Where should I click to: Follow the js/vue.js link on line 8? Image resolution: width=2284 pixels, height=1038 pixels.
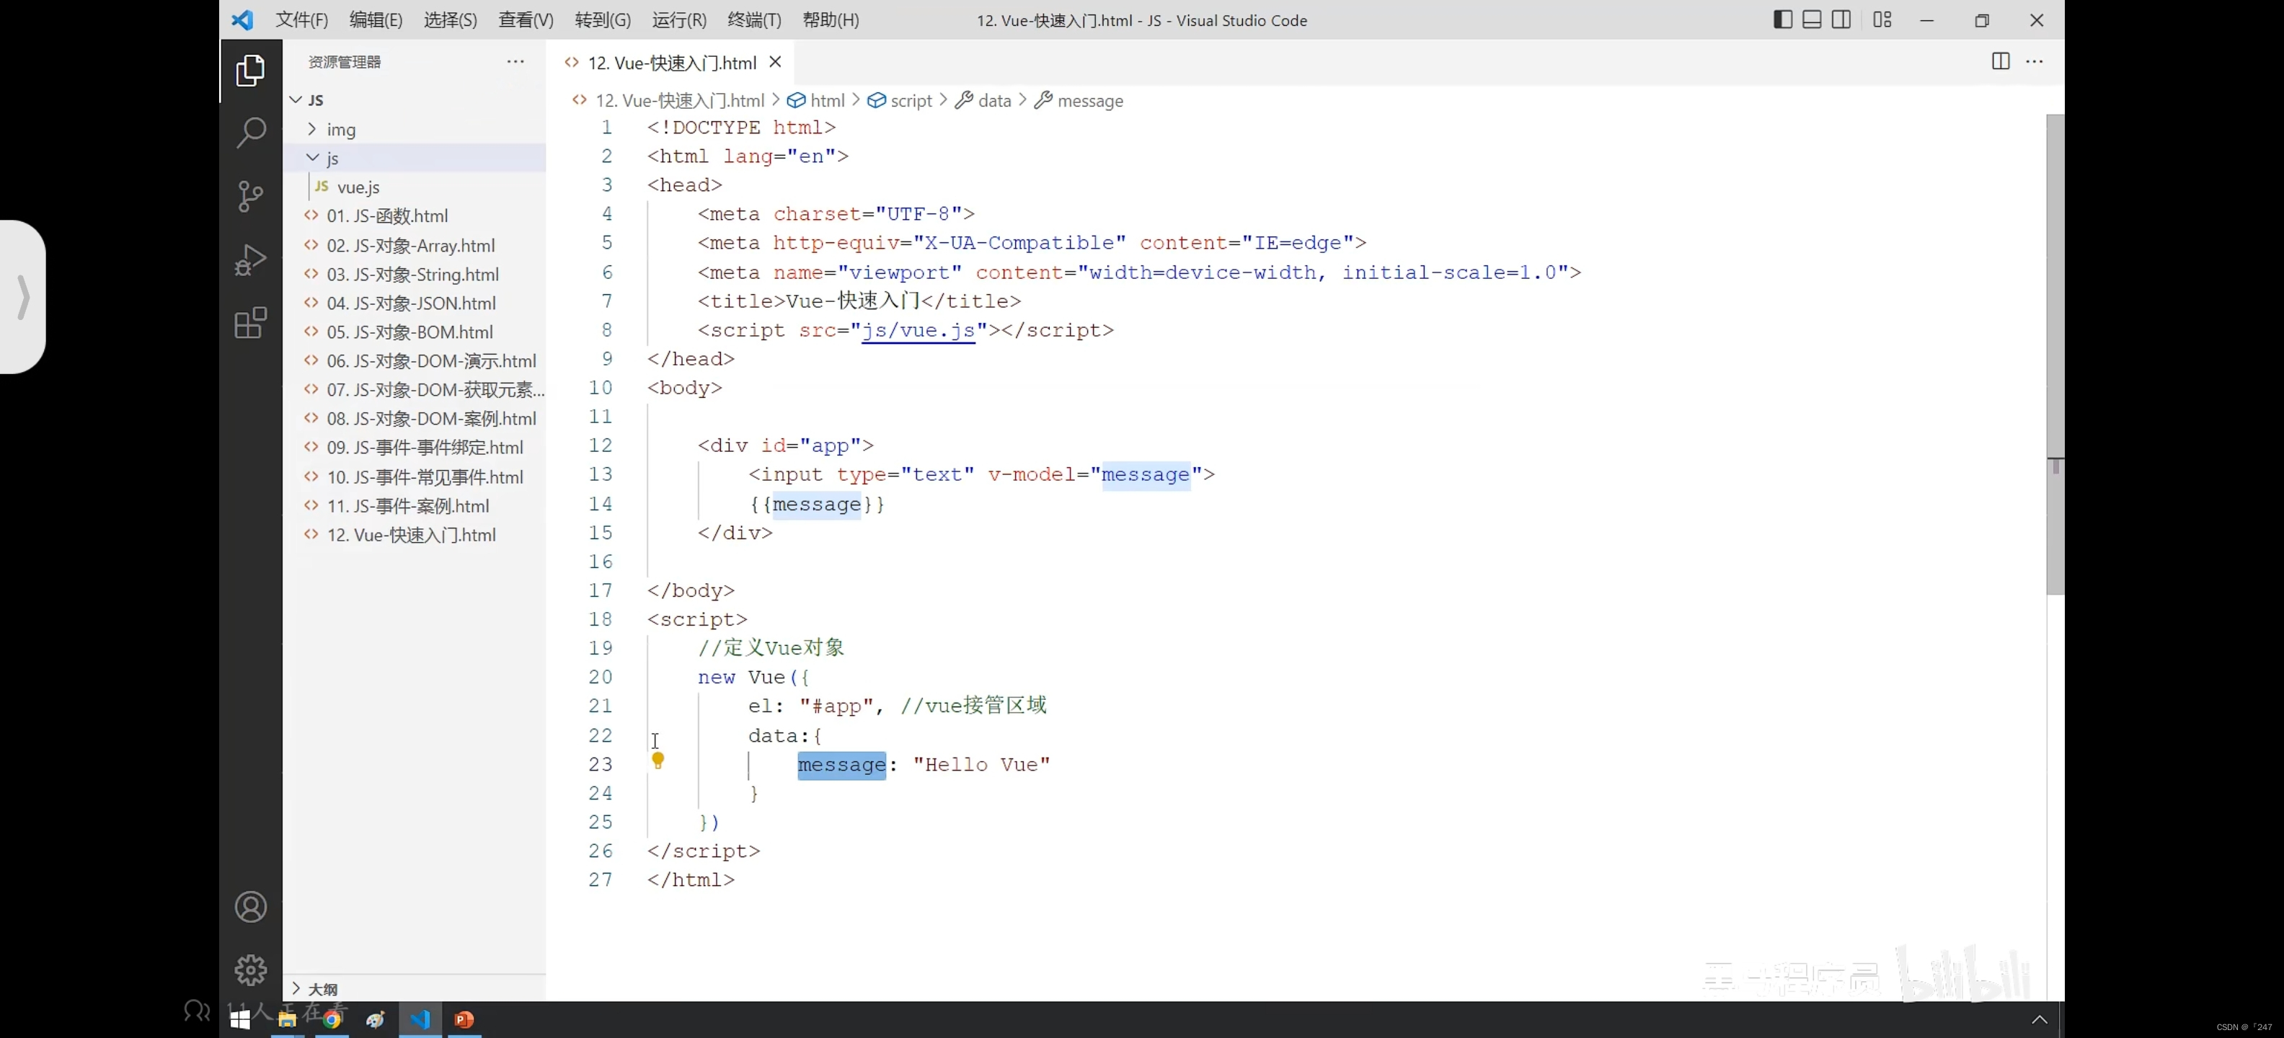919,329
